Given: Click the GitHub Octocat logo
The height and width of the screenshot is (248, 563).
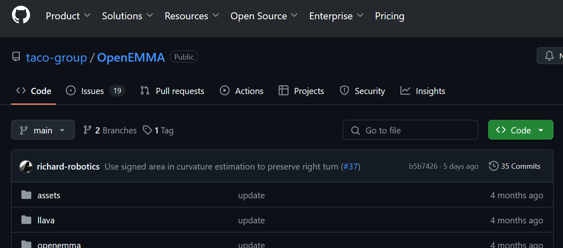Looking at the screenshot, I should (21, 16).
